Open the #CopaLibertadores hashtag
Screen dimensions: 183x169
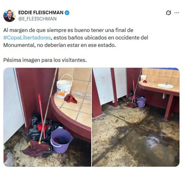(27, 38)
